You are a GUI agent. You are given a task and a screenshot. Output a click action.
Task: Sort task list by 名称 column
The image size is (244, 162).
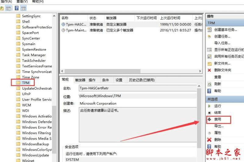coord(74,18)
